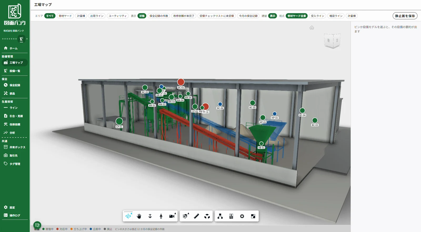This screenshot has height=232, width=421.
Task: Switch viewpoint to 受入ライン
Action: coord(317,16)
